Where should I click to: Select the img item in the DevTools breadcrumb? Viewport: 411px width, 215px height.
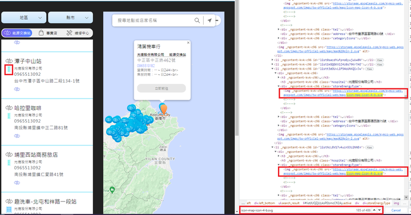[x=396, y=203]
